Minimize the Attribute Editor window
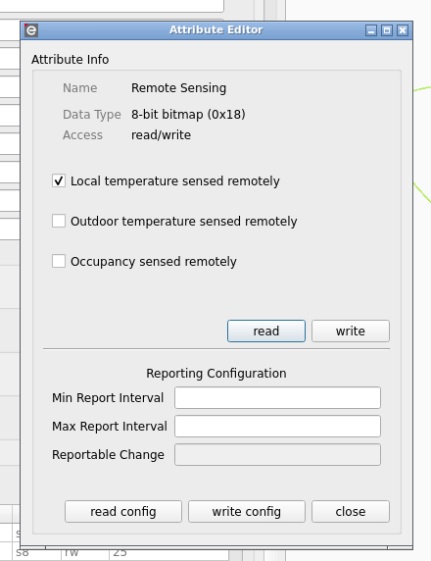 pos(371,30)
